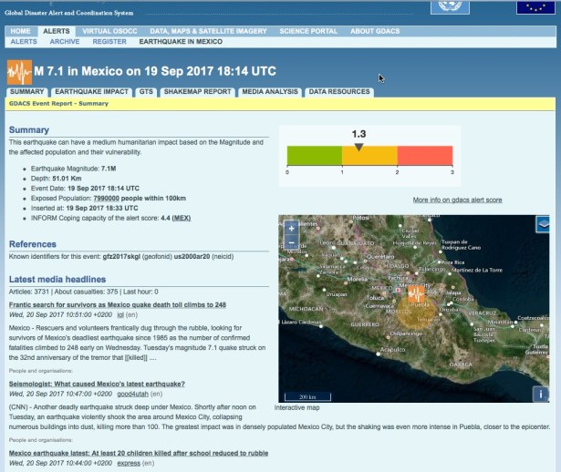Screen dimensions: 561x472
Task: Click the European Union flag icon
Action: coord(535,8)
